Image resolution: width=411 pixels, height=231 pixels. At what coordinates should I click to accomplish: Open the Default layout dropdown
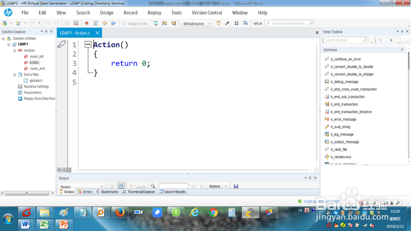(196, 23)
